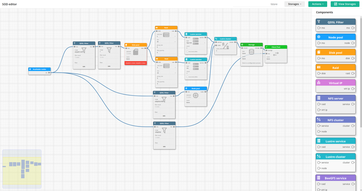Viewport: 362px width, 191px height.
Task: Open the Actions dropdown menu
Action: [318, 4]
